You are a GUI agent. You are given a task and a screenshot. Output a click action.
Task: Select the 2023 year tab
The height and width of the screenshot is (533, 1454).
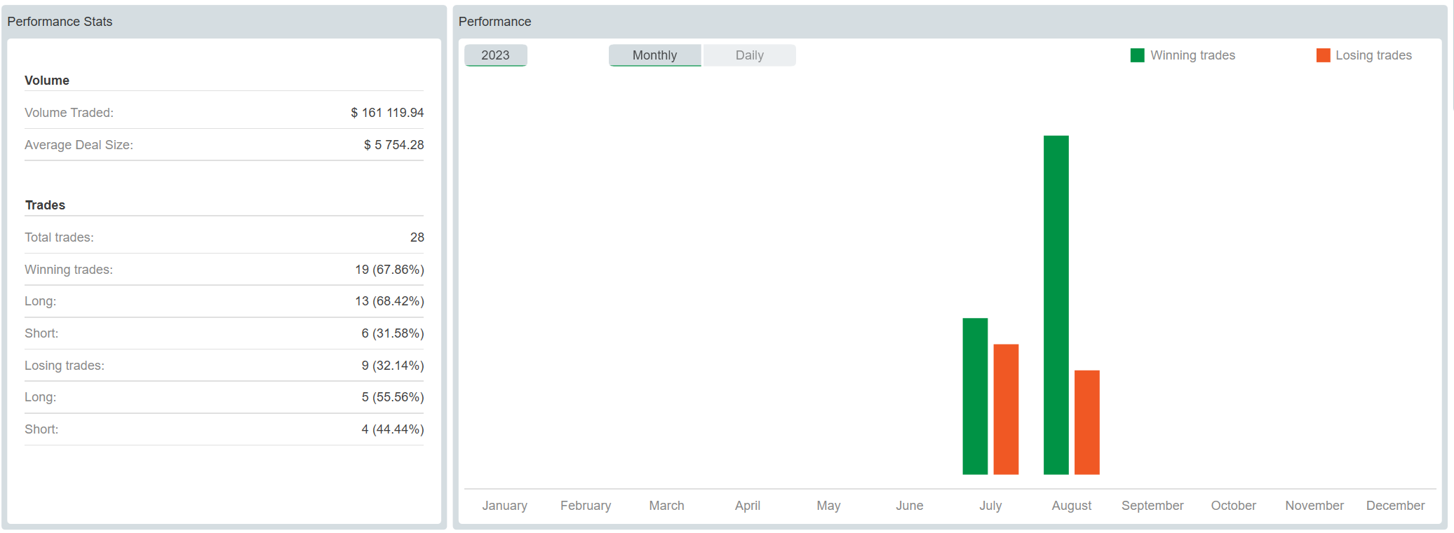point(495,55)
